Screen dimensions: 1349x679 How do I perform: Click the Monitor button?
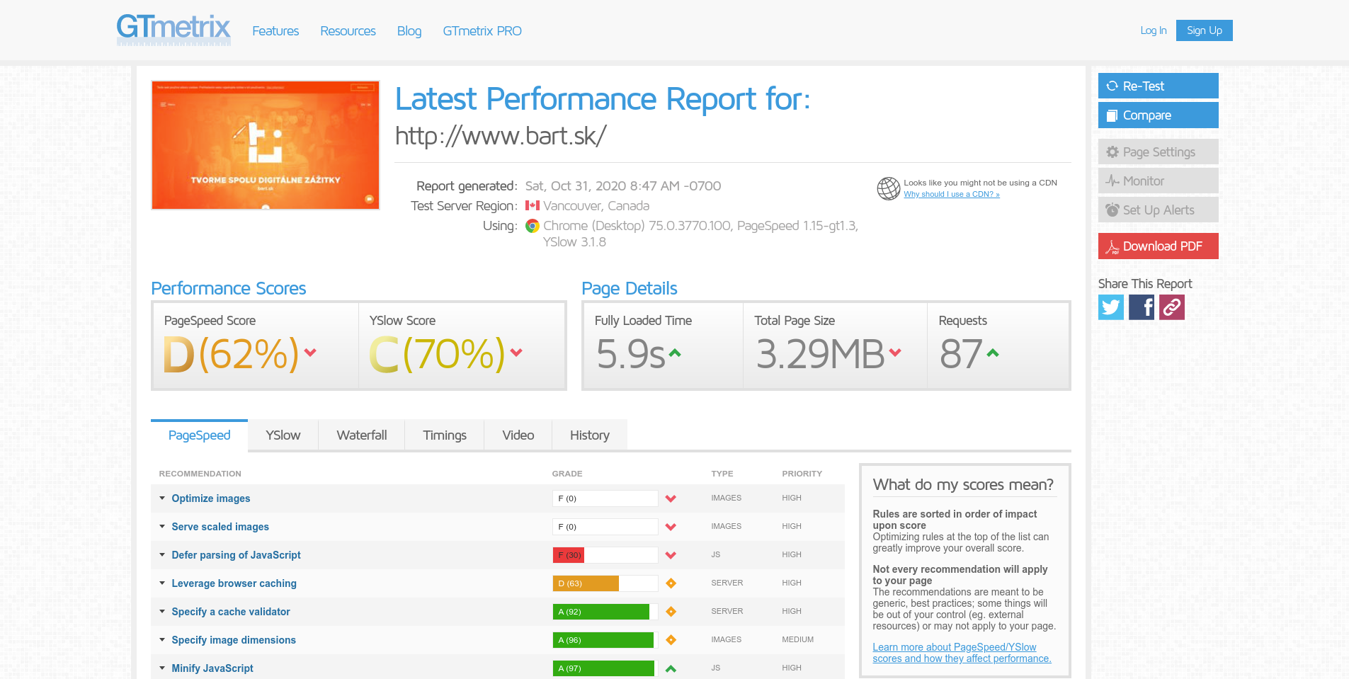coord(1159,181)
